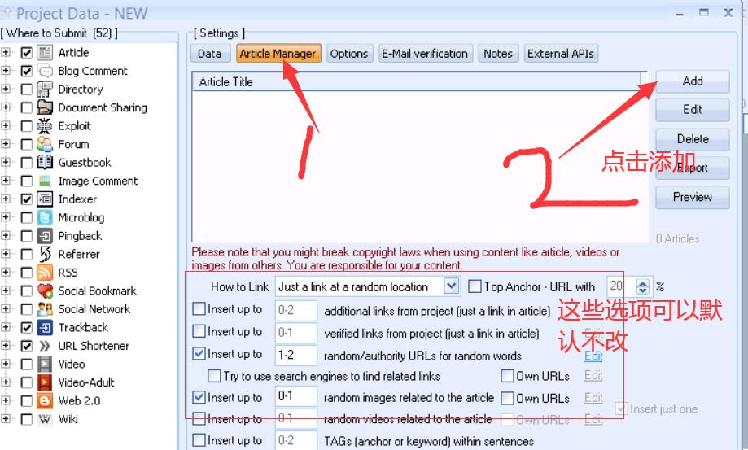The image size is (748, 450).
Task: Click the random URLs count input field
Action: [x=295, y=355]
